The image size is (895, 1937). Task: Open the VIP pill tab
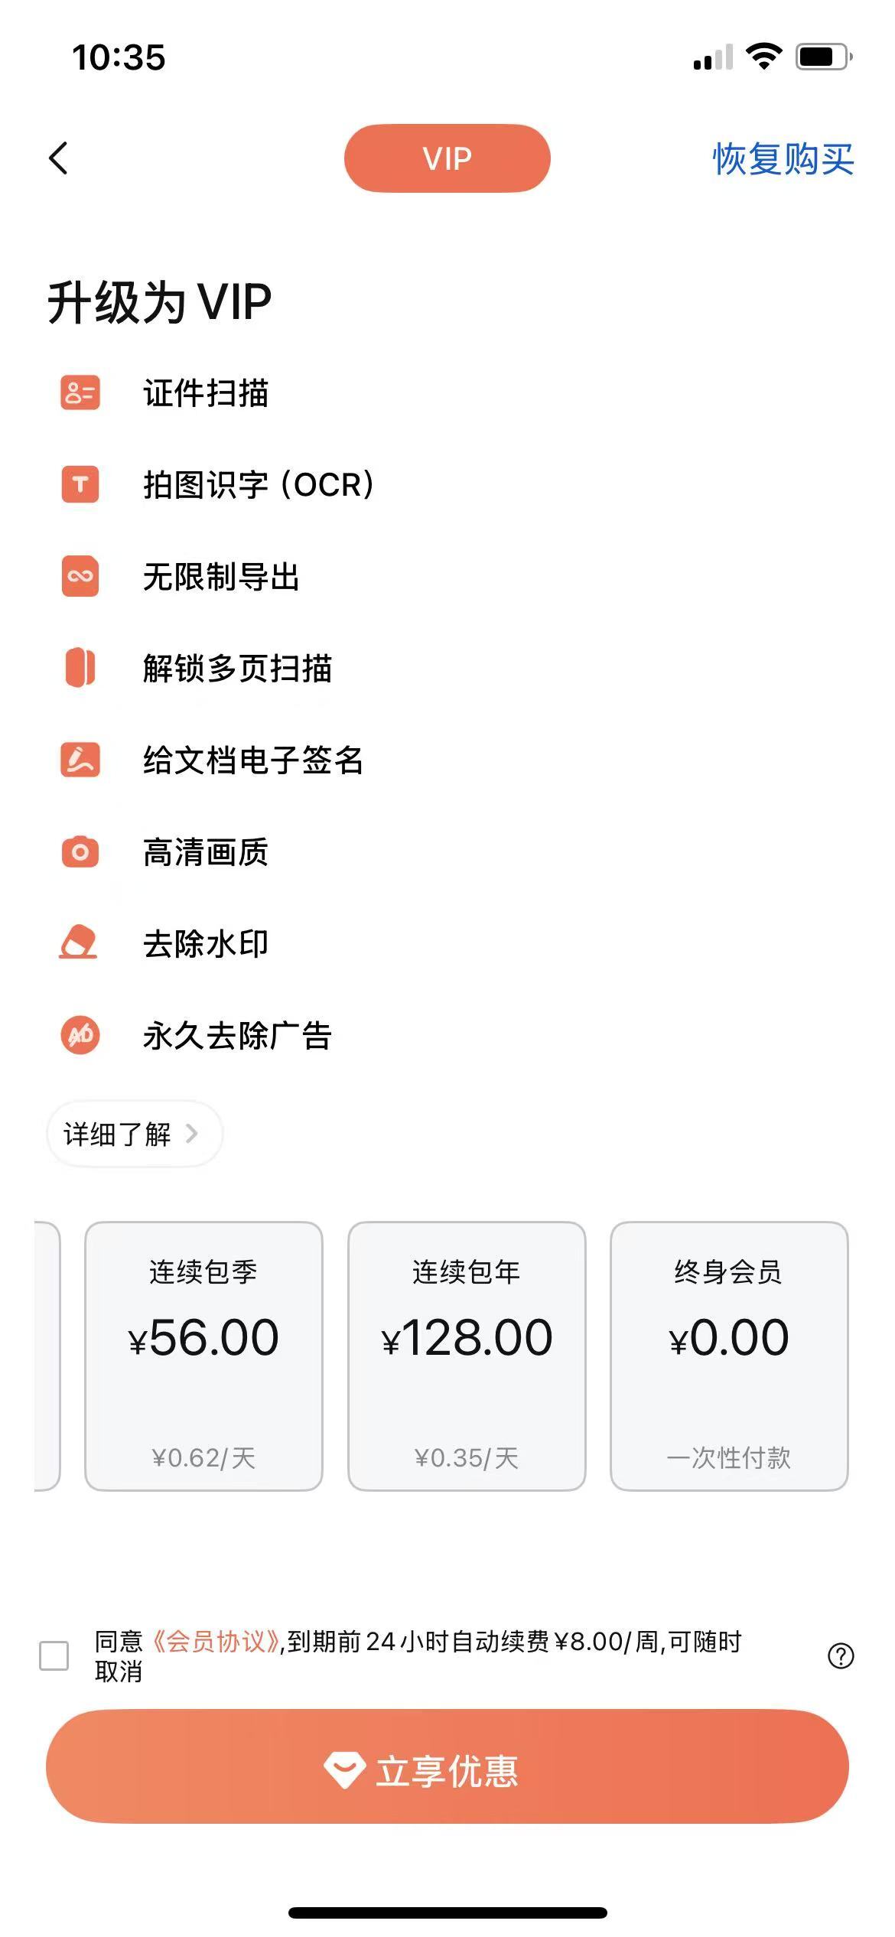coord(447,158)
